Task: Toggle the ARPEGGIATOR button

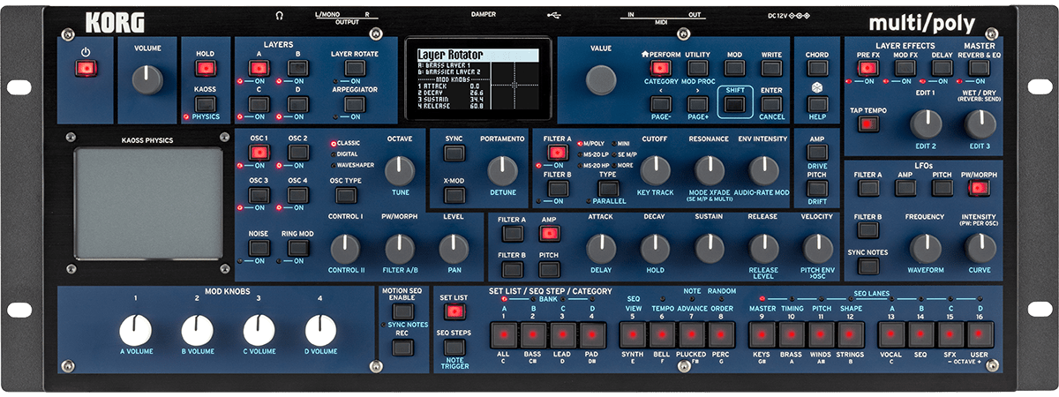Action: 354,103
